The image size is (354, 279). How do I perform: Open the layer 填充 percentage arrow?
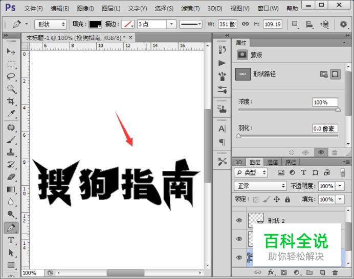pos(340,199)
